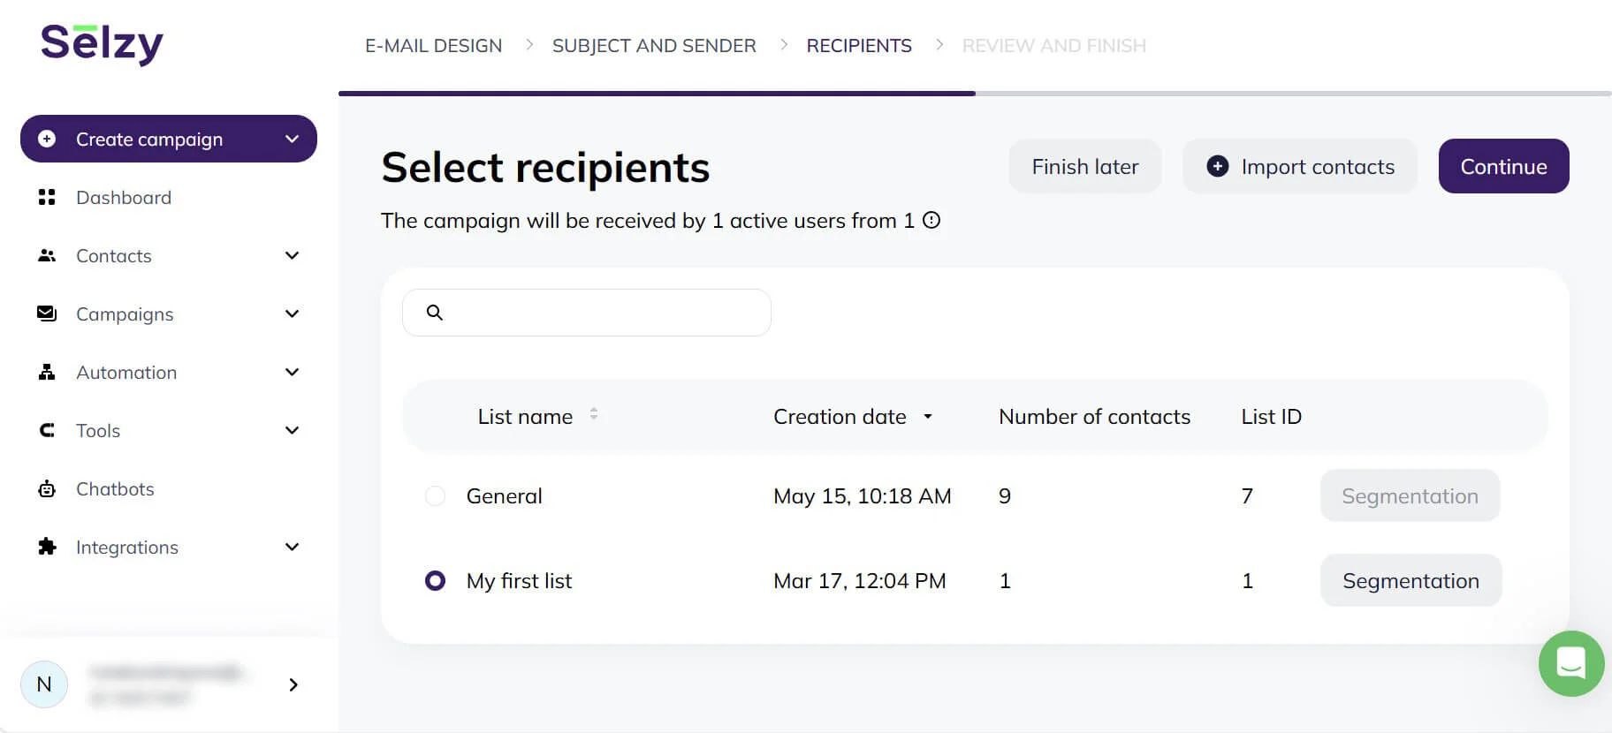Open Dashboard from sidebar
The width and height of the screenshot is (1612, 733).
point(124,197)
